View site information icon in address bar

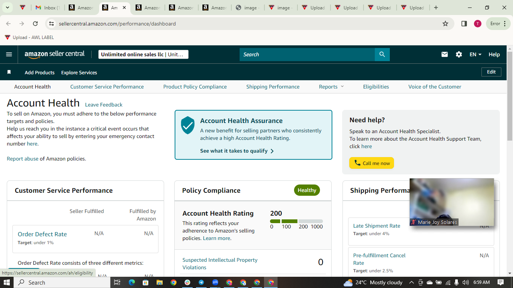(x=52, y=24)
